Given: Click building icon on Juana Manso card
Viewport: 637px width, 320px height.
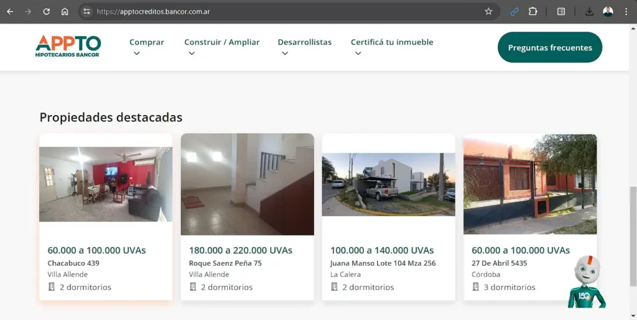Looking at the screenshot, I should [x=334, y=287].
